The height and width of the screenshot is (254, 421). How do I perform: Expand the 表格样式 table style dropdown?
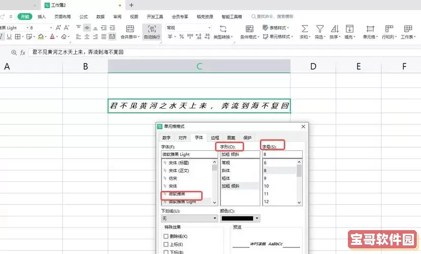click(288, 27)
